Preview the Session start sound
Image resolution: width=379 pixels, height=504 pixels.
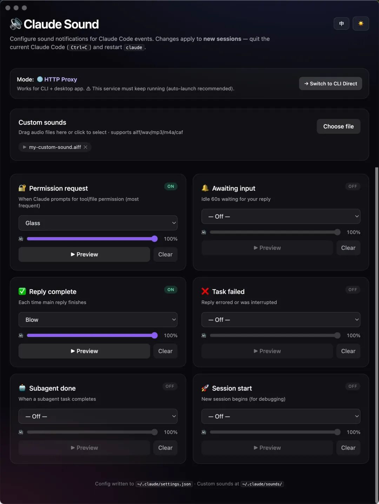tap(267, 447)
